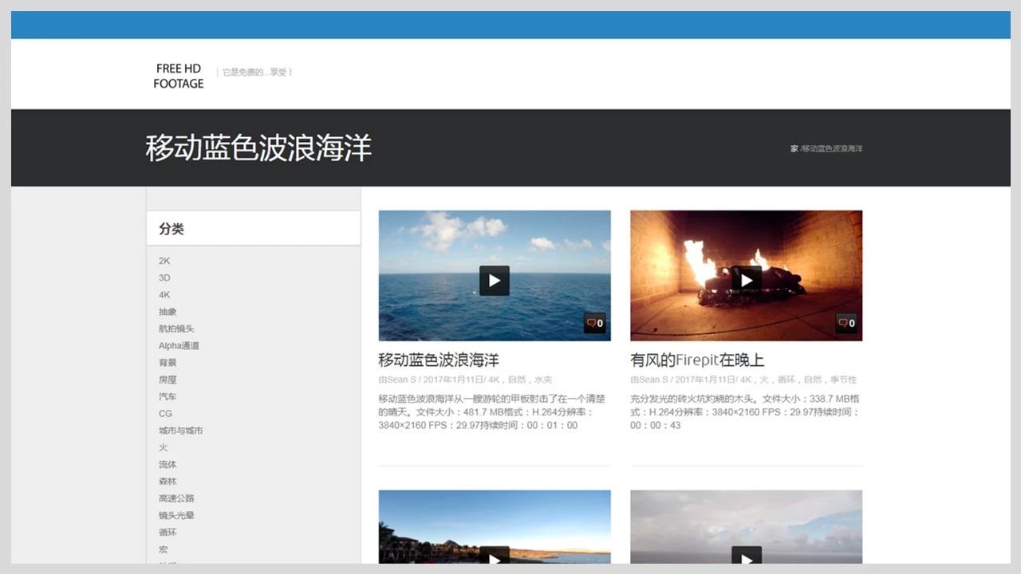1021x574 pixels.
Task: Select the 3D category
Action: tap(164, 277)
